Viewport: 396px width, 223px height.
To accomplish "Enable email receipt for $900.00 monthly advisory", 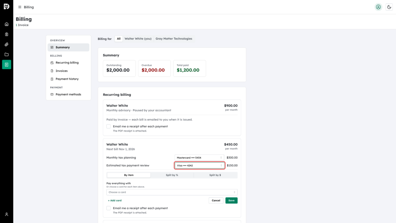I will [109, 127].
